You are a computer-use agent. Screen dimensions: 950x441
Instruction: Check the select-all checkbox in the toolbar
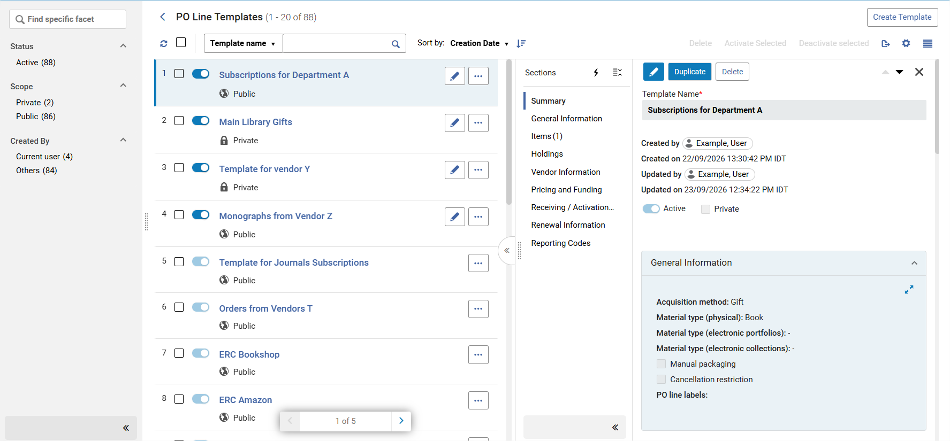[x=181, y=42]
